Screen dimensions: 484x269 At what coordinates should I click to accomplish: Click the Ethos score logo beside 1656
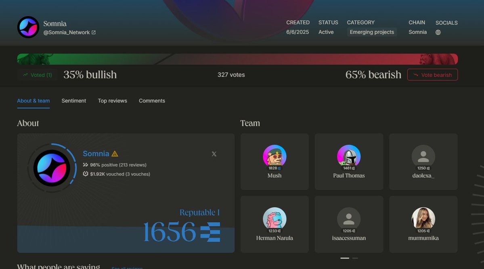[x=210, y=232]
